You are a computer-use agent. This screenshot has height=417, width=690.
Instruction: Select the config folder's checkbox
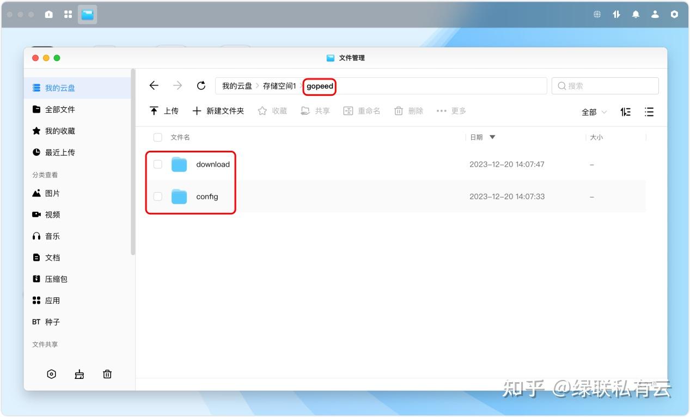pyautogui.click(x=157, y=197)
